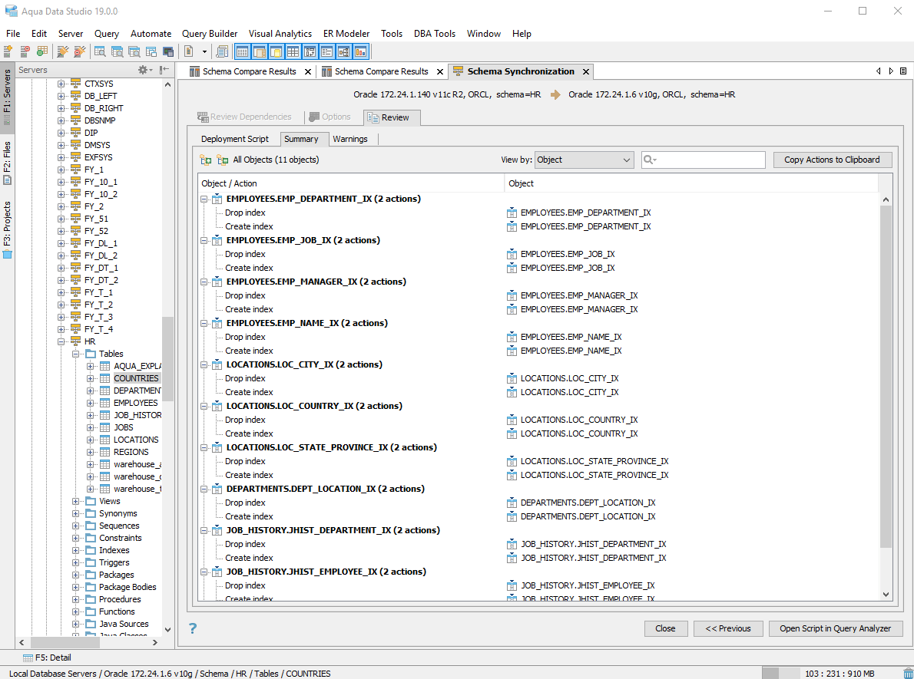
Task: Click Collapse All icon beside All Objects
Action: tap(222, 160)
